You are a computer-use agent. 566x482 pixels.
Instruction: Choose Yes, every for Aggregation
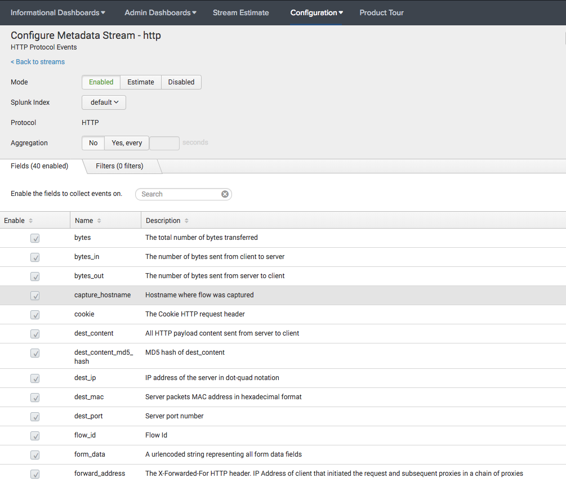[x=126, y=142]
